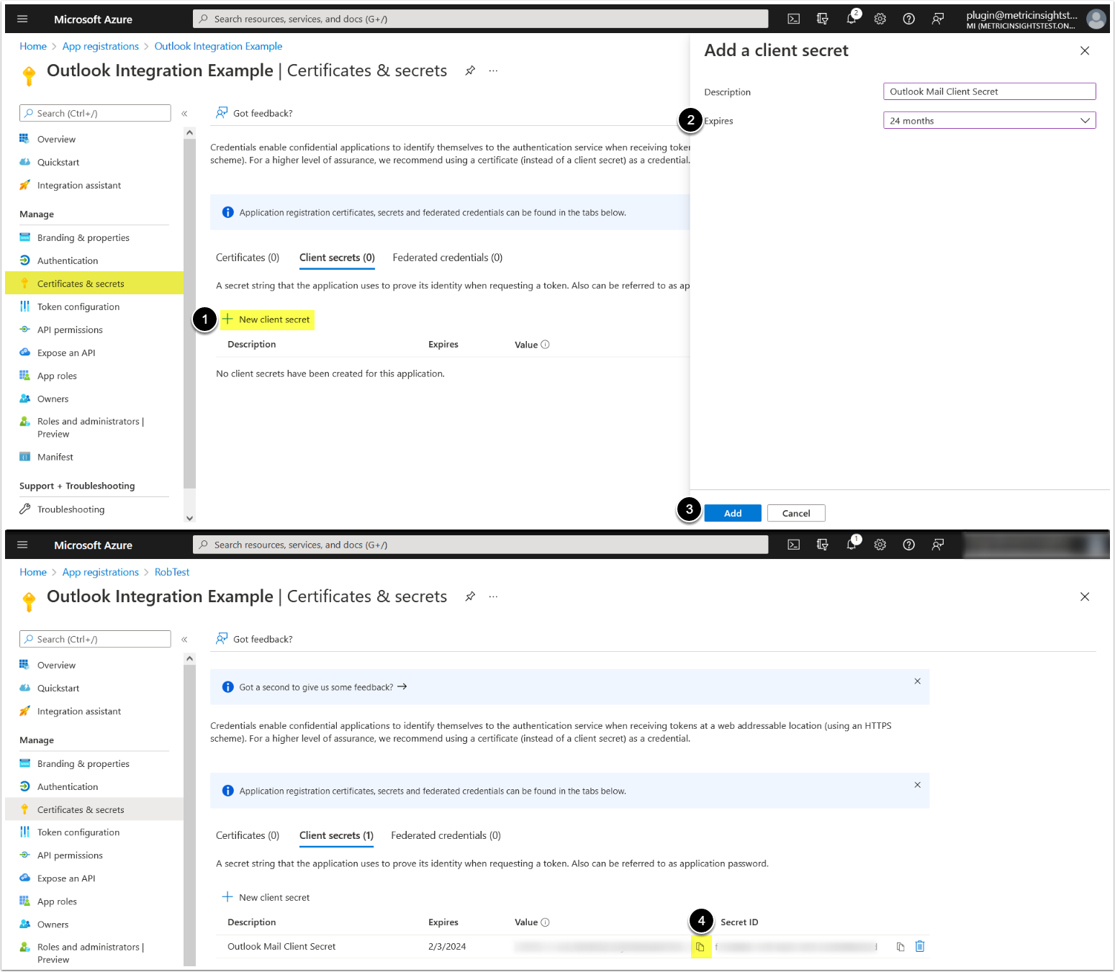Click the notifications bell in top header
Screen dimensions: 1115x972
(852, 19)
